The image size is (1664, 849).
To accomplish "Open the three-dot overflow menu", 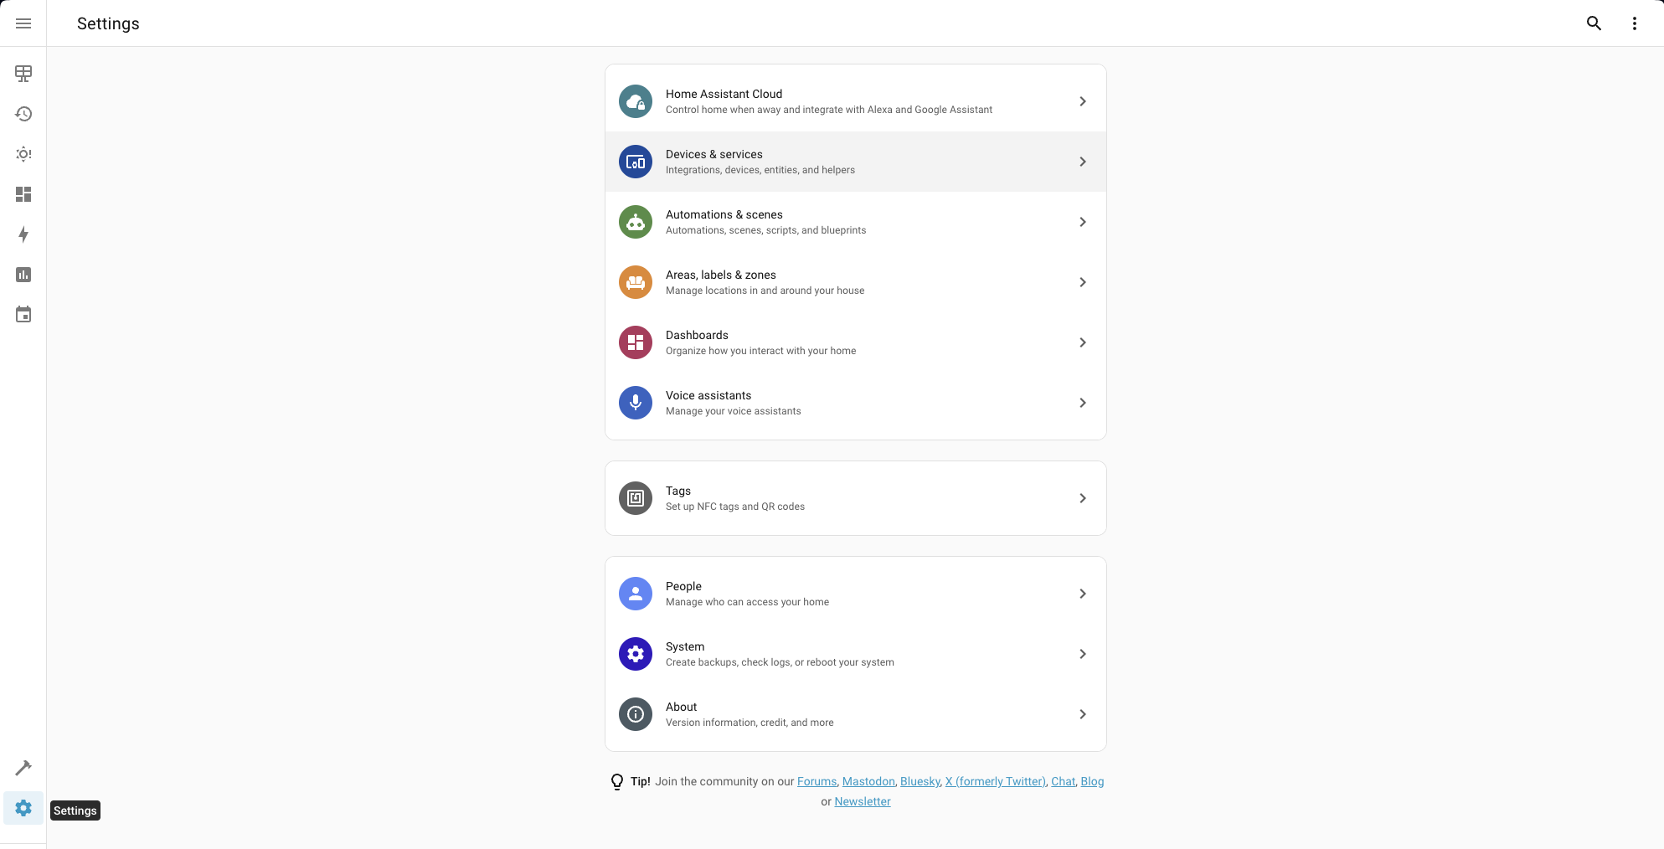I will click(x=1634, y=23).
